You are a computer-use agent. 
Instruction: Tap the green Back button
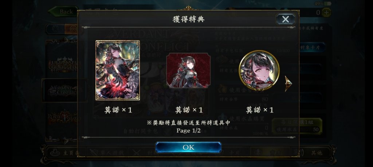[x=63, y=11]
